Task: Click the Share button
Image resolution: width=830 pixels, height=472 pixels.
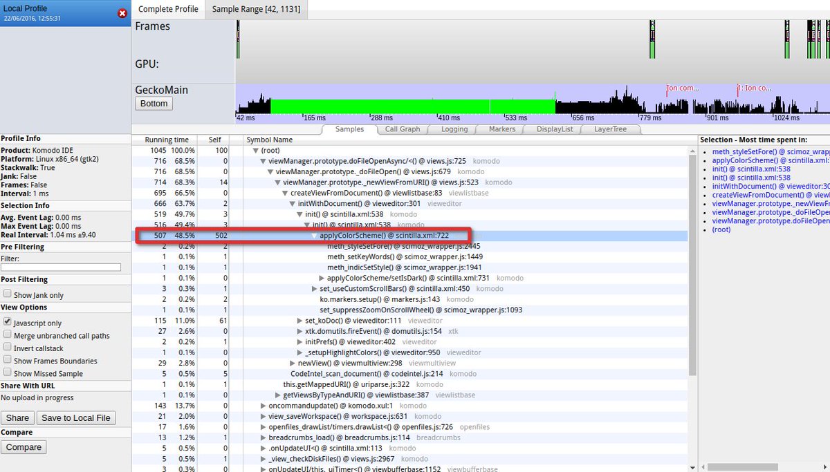Action: coord(17,417)
